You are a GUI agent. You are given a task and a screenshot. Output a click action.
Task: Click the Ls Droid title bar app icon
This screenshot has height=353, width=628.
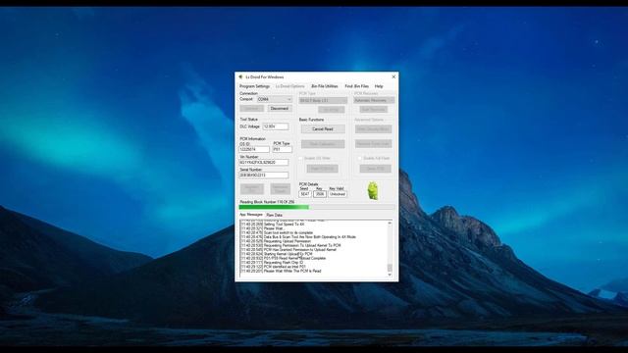pos(240,76)
